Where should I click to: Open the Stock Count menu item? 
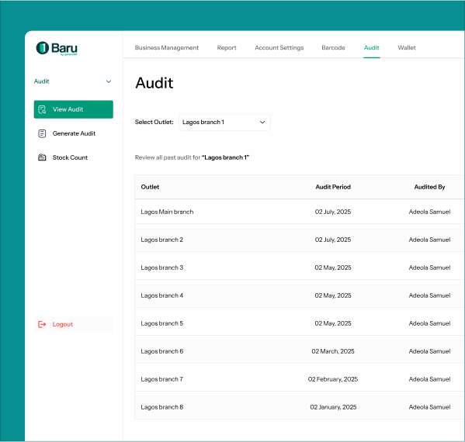pos(73,157)
